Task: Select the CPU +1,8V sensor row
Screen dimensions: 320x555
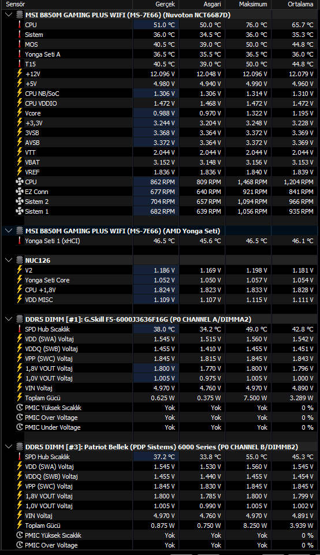Action: (x=159, y=290)
